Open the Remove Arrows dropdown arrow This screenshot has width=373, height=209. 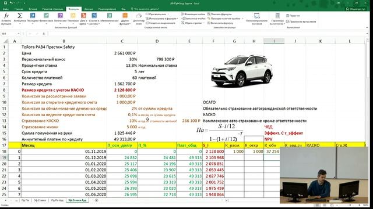point(204,23)
